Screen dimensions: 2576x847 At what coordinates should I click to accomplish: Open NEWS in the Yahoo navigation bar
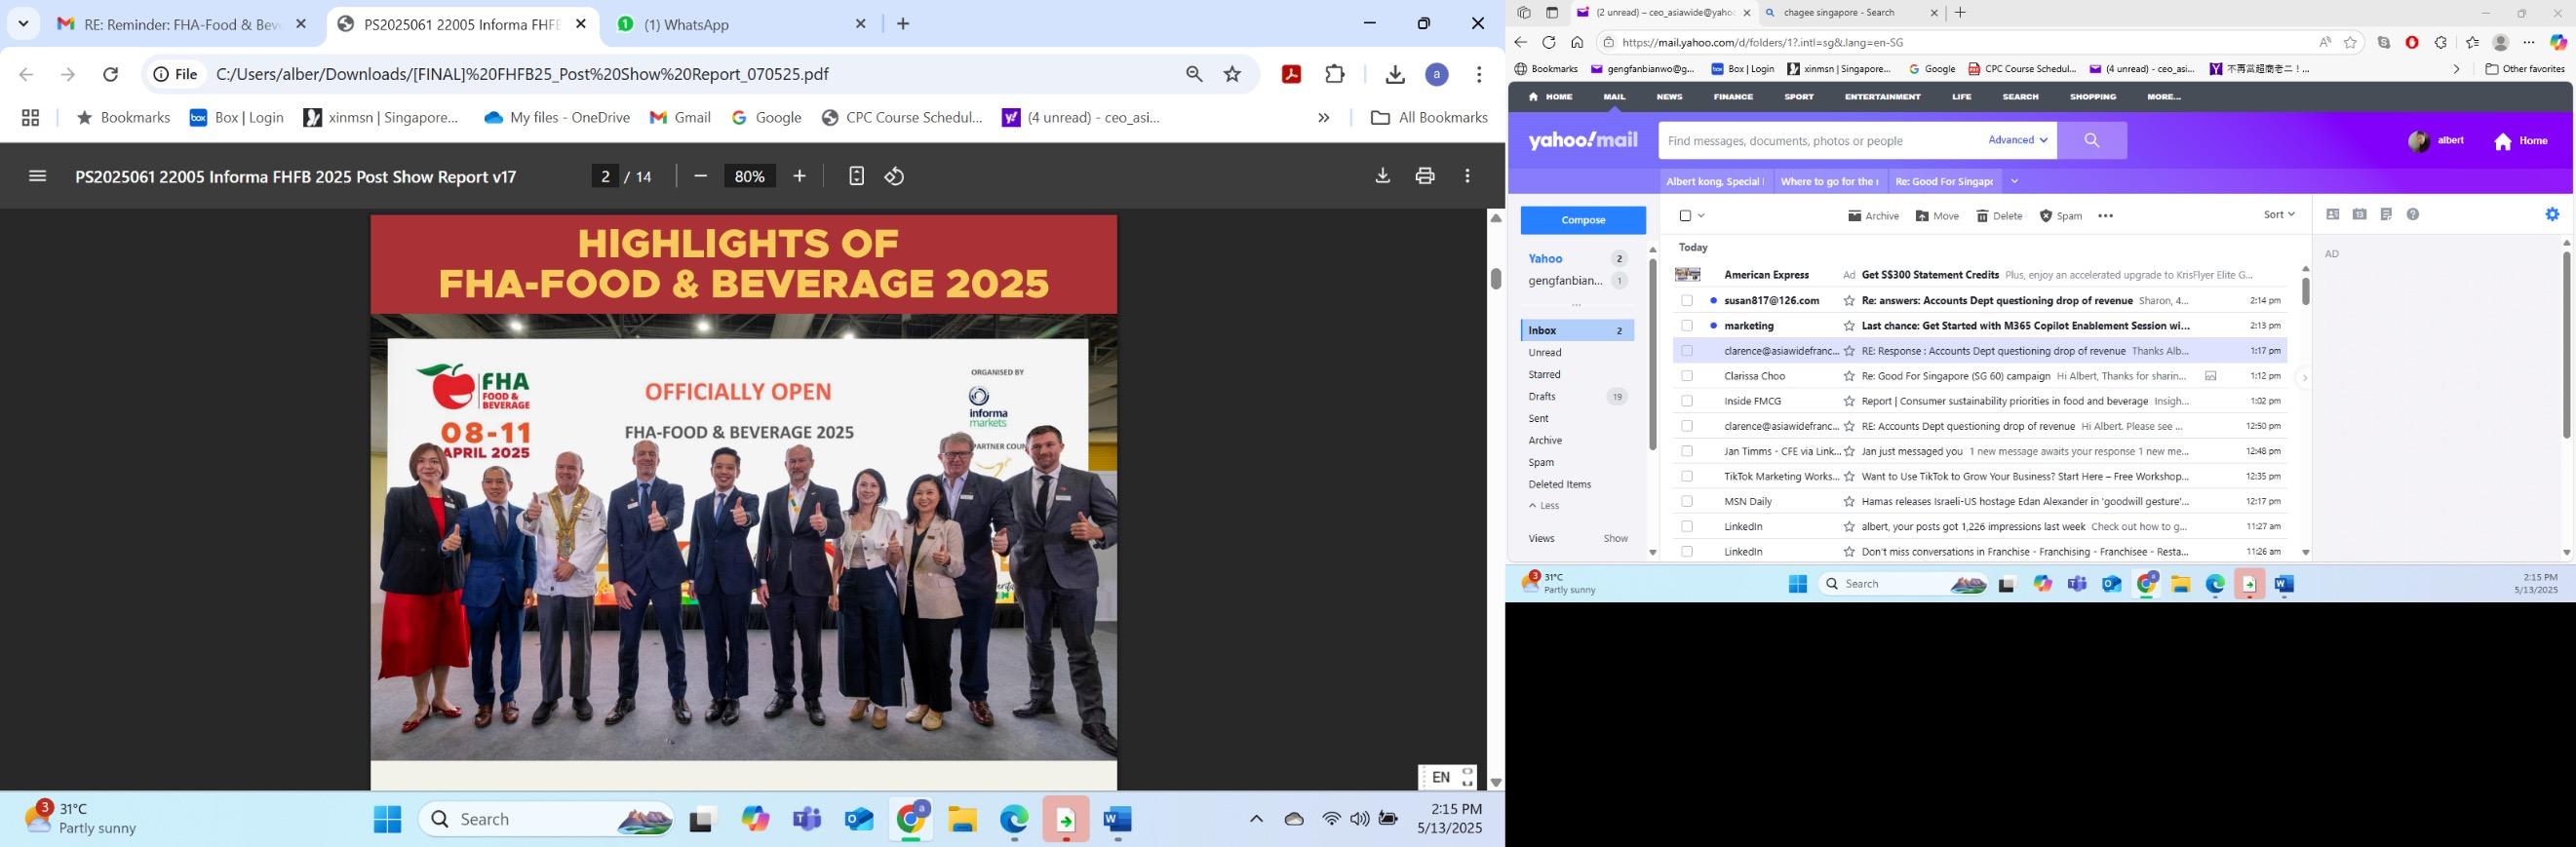point(1669,97)
